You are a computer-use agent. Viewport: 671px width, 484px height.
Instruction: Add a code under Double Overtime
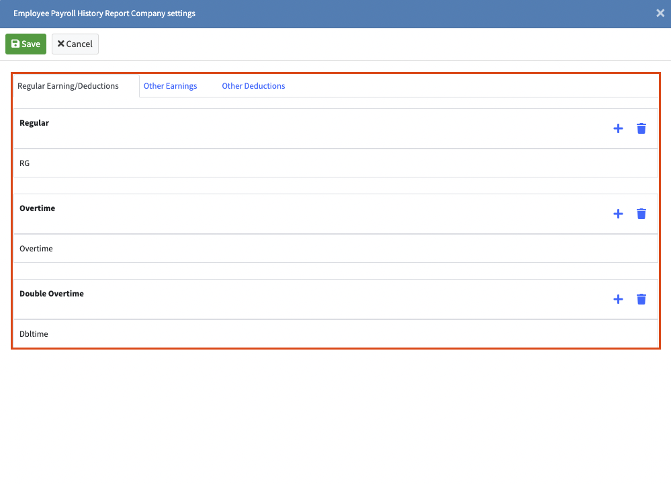[618, 299]
